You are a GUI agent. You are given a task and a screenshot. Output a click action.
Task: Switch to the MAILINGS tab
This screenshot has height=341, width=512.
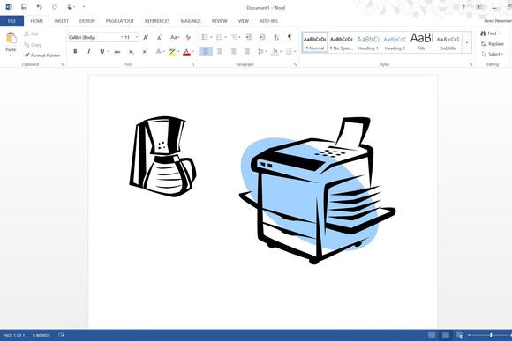coord(191,21)
